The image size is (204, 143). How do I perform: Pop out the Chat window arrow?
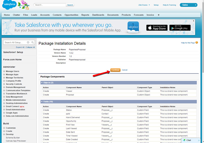199,140
